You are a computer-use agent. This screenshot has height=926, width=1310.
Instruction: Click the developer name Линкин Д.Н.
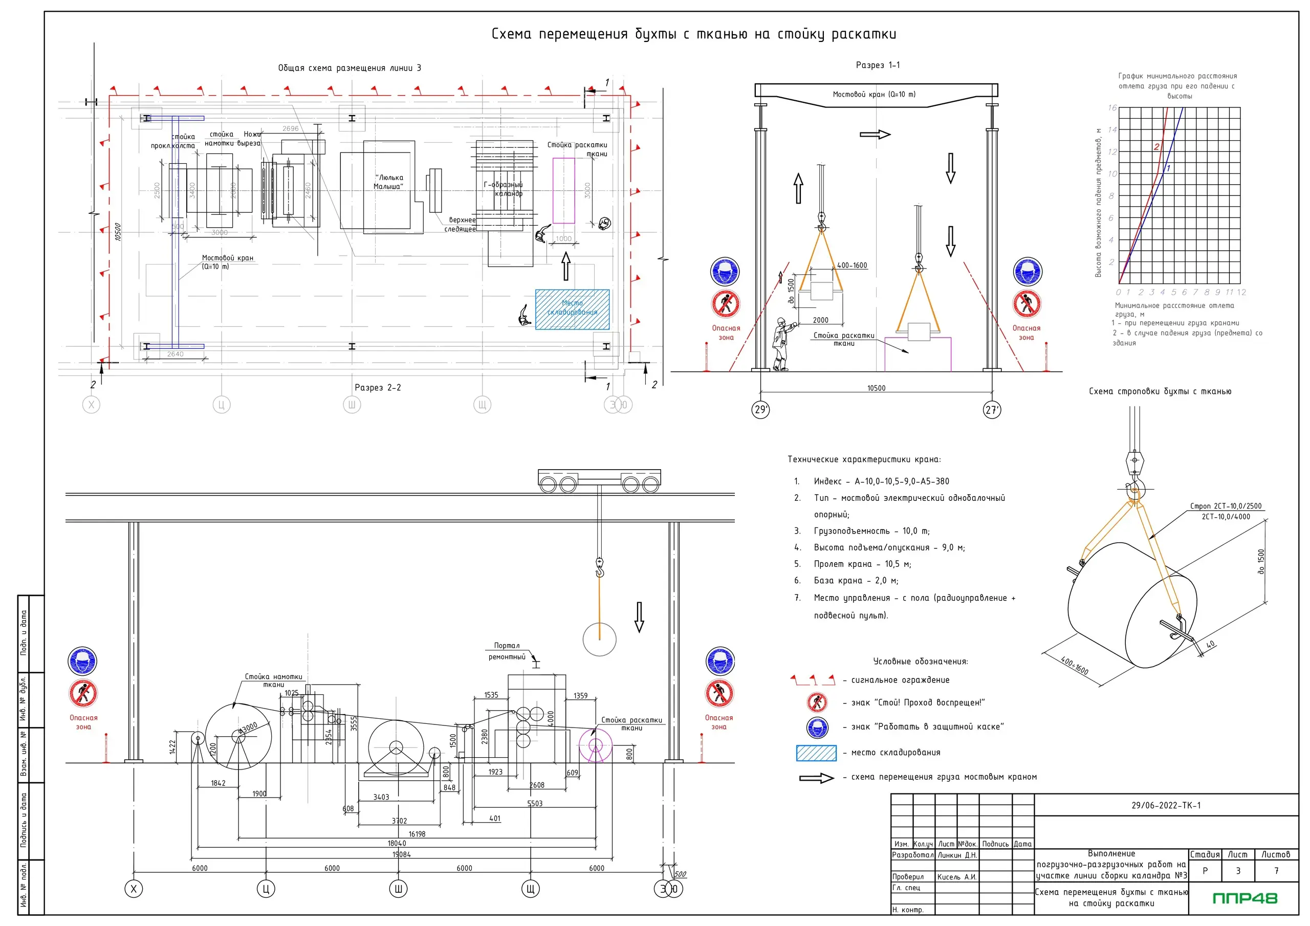pyautogui.click(x=957, y=855)
